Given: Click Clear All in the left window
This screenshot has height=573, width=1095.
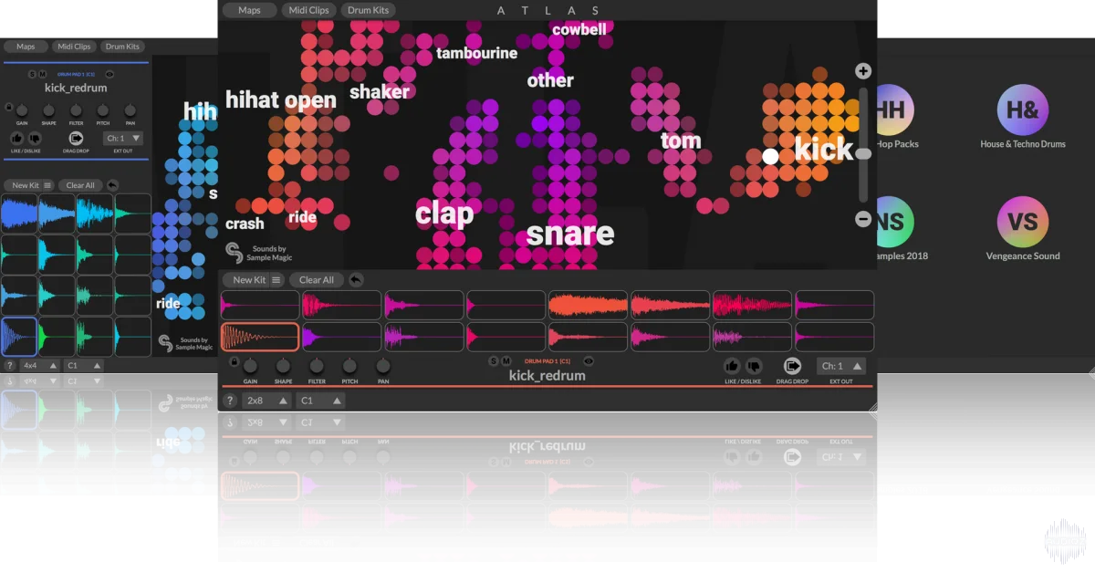Looking at the screenshot, I should point(80,185).
